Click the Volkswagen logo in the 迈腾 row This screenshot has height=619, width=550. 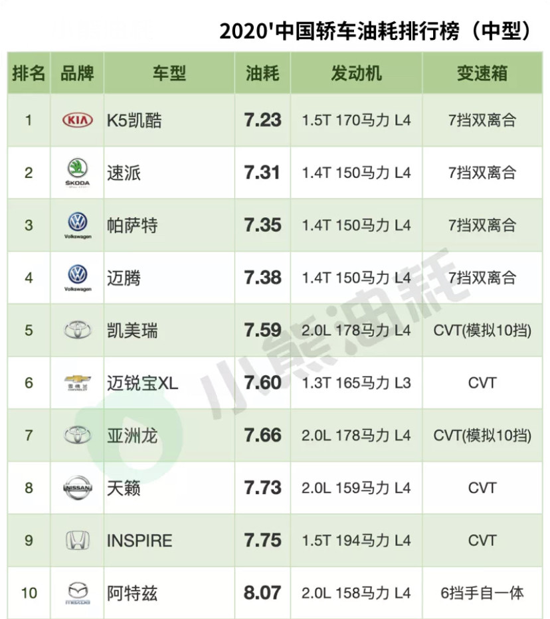pos(78,278)
